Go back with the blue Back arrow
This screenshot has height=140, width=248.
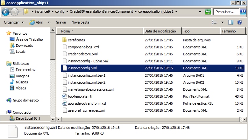(x=6, y=12)
